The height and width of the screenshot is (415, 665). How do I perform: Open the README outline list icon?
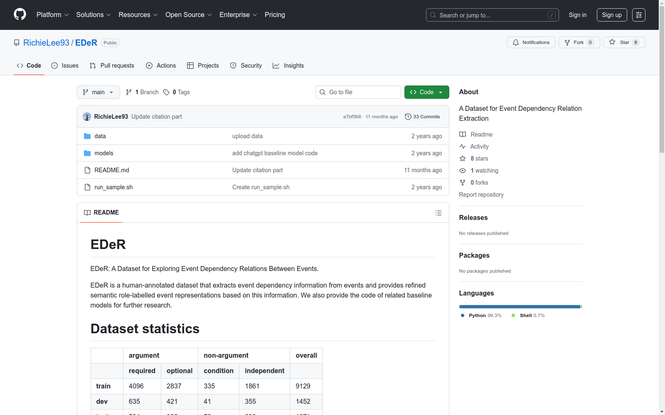pos(438,213)
